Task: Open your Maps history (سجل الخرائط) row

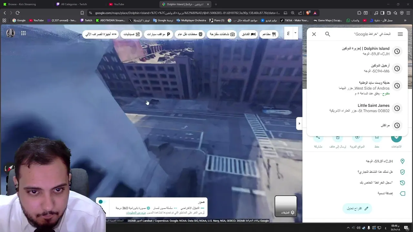Action: point(357,183)
